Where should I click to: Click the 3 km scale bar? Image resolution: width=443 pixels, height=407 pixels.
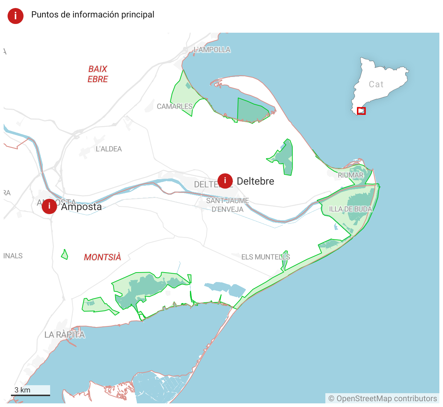[31, 391]
